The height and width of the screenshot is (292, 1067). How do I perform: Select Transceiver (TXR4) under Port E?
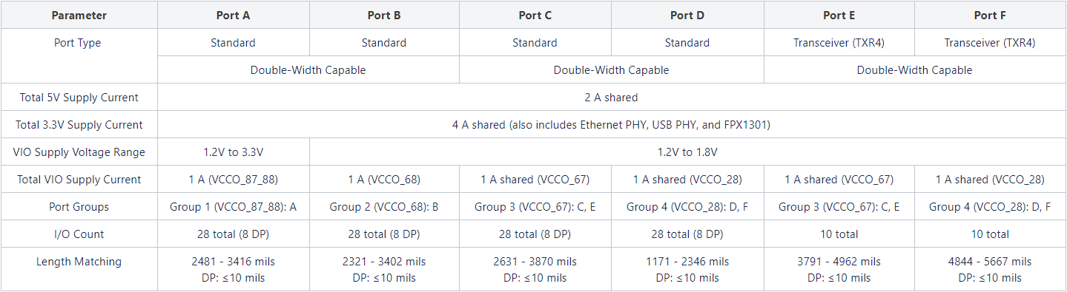[839, 42]
